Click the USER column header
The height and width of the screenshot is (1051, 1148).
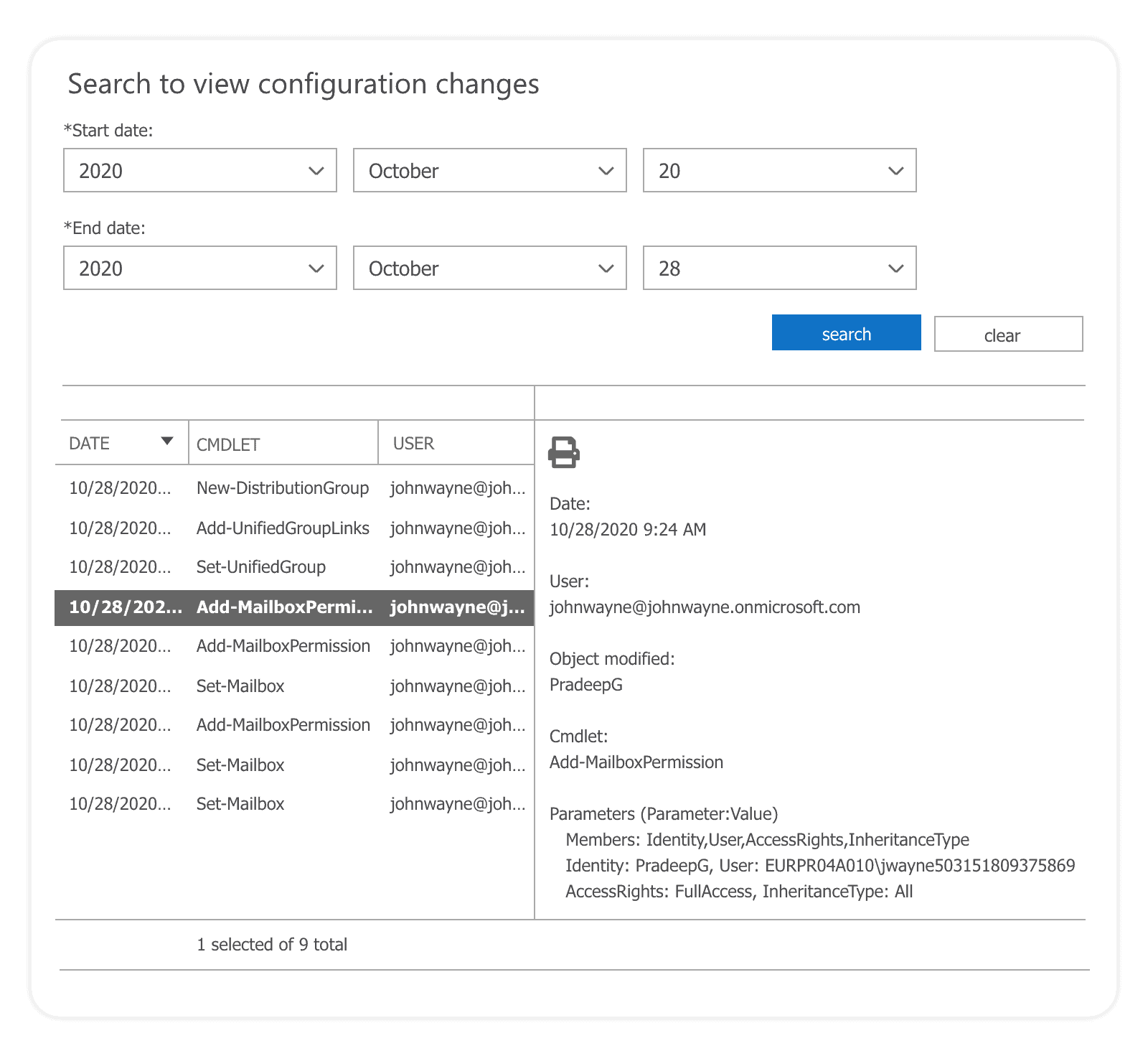click(x=413, y=443)
